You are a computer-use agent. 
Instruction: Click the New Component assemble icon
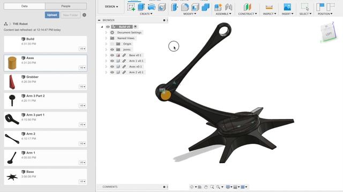pyautogui.click(x=218, y=7)
